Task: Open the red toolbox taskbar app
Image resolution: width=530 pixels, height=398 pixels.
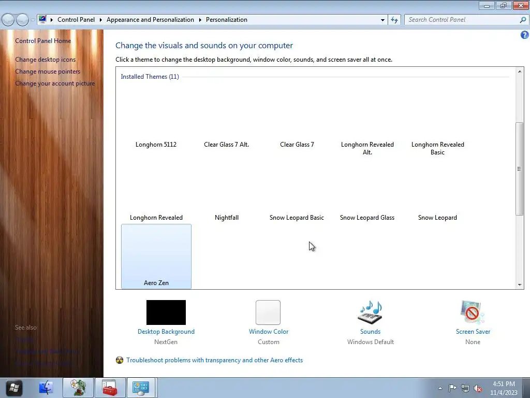Action: tap(110, 388)
